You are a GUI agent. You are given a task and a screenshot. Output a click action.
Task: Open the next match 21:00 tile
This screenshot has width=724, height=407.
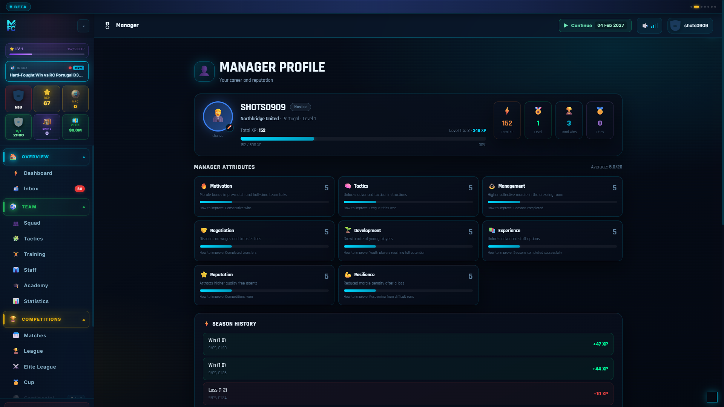point(18,127)
